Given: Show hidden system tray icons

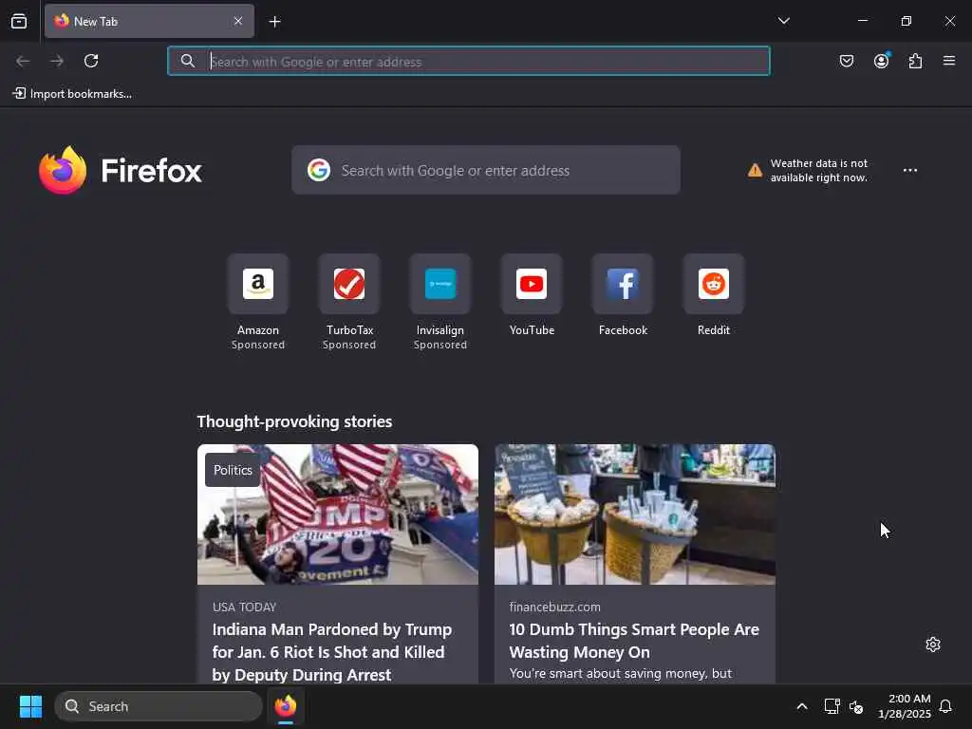Looking at the screenshot, I should (801, 706).
